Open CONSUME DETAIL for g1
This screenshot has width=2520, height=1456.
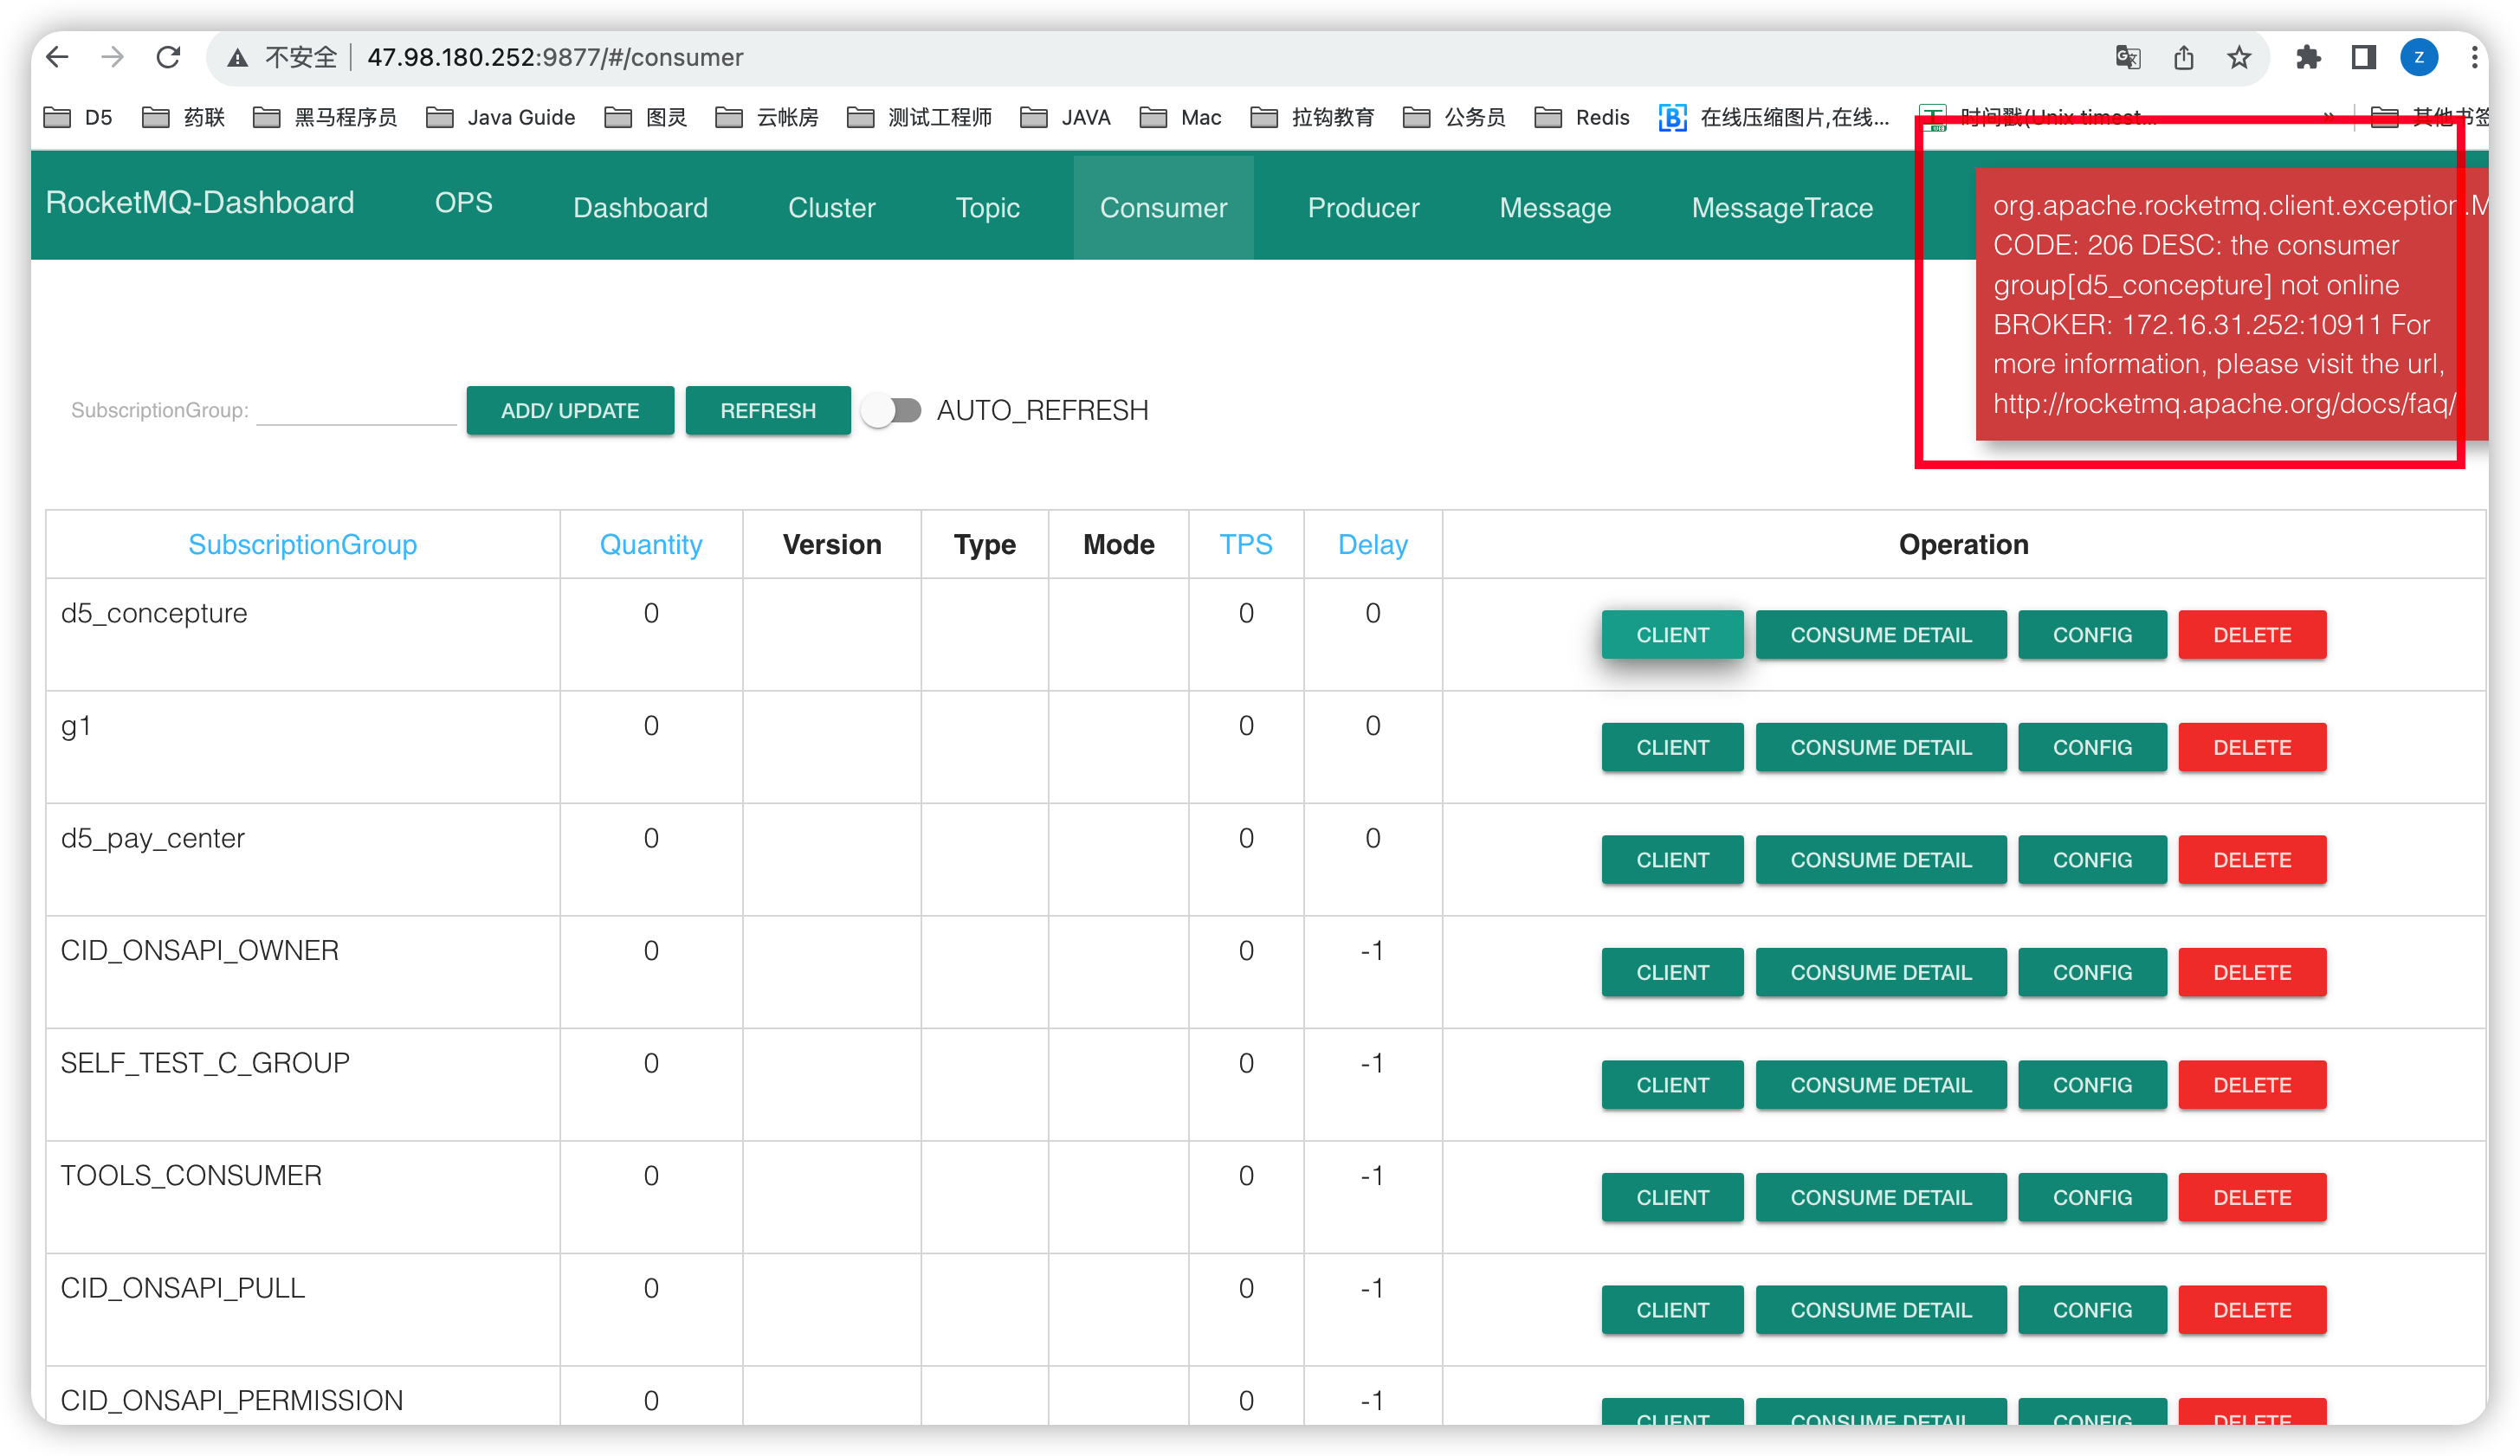(1881, 748)
